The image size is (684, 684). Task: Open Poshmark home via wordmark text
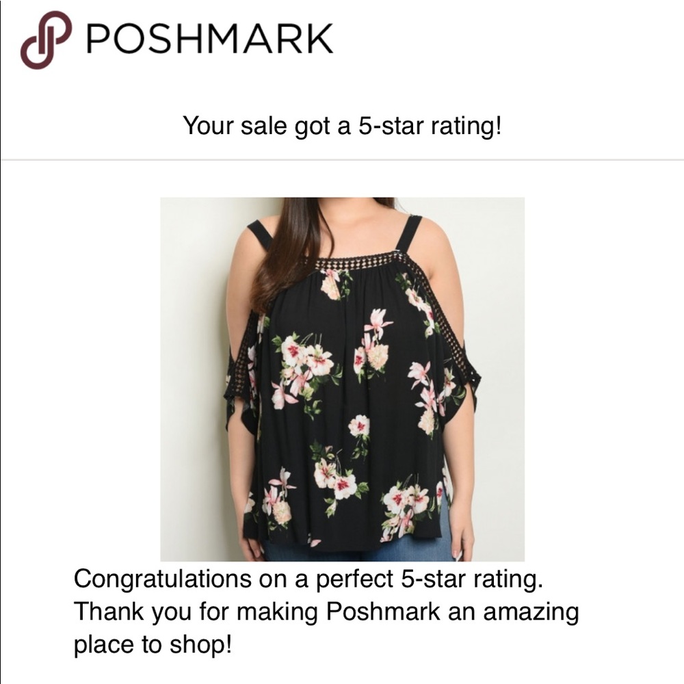pyautogui.click(x=209, y=39)
